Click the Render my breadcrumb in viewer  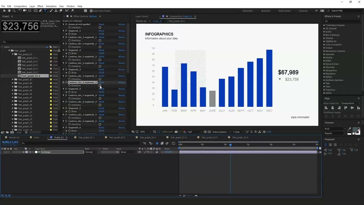point(141,21)
